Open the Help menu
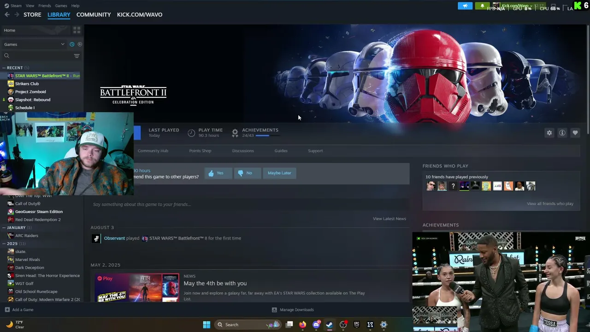The image size is (590, 332). click(75, 6)
